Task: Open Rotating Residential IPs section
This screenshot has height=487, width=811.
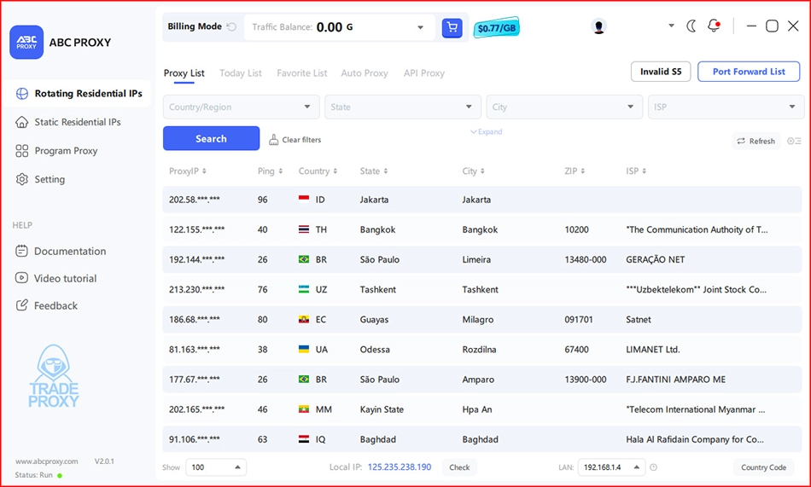Action: coord(78,94)
